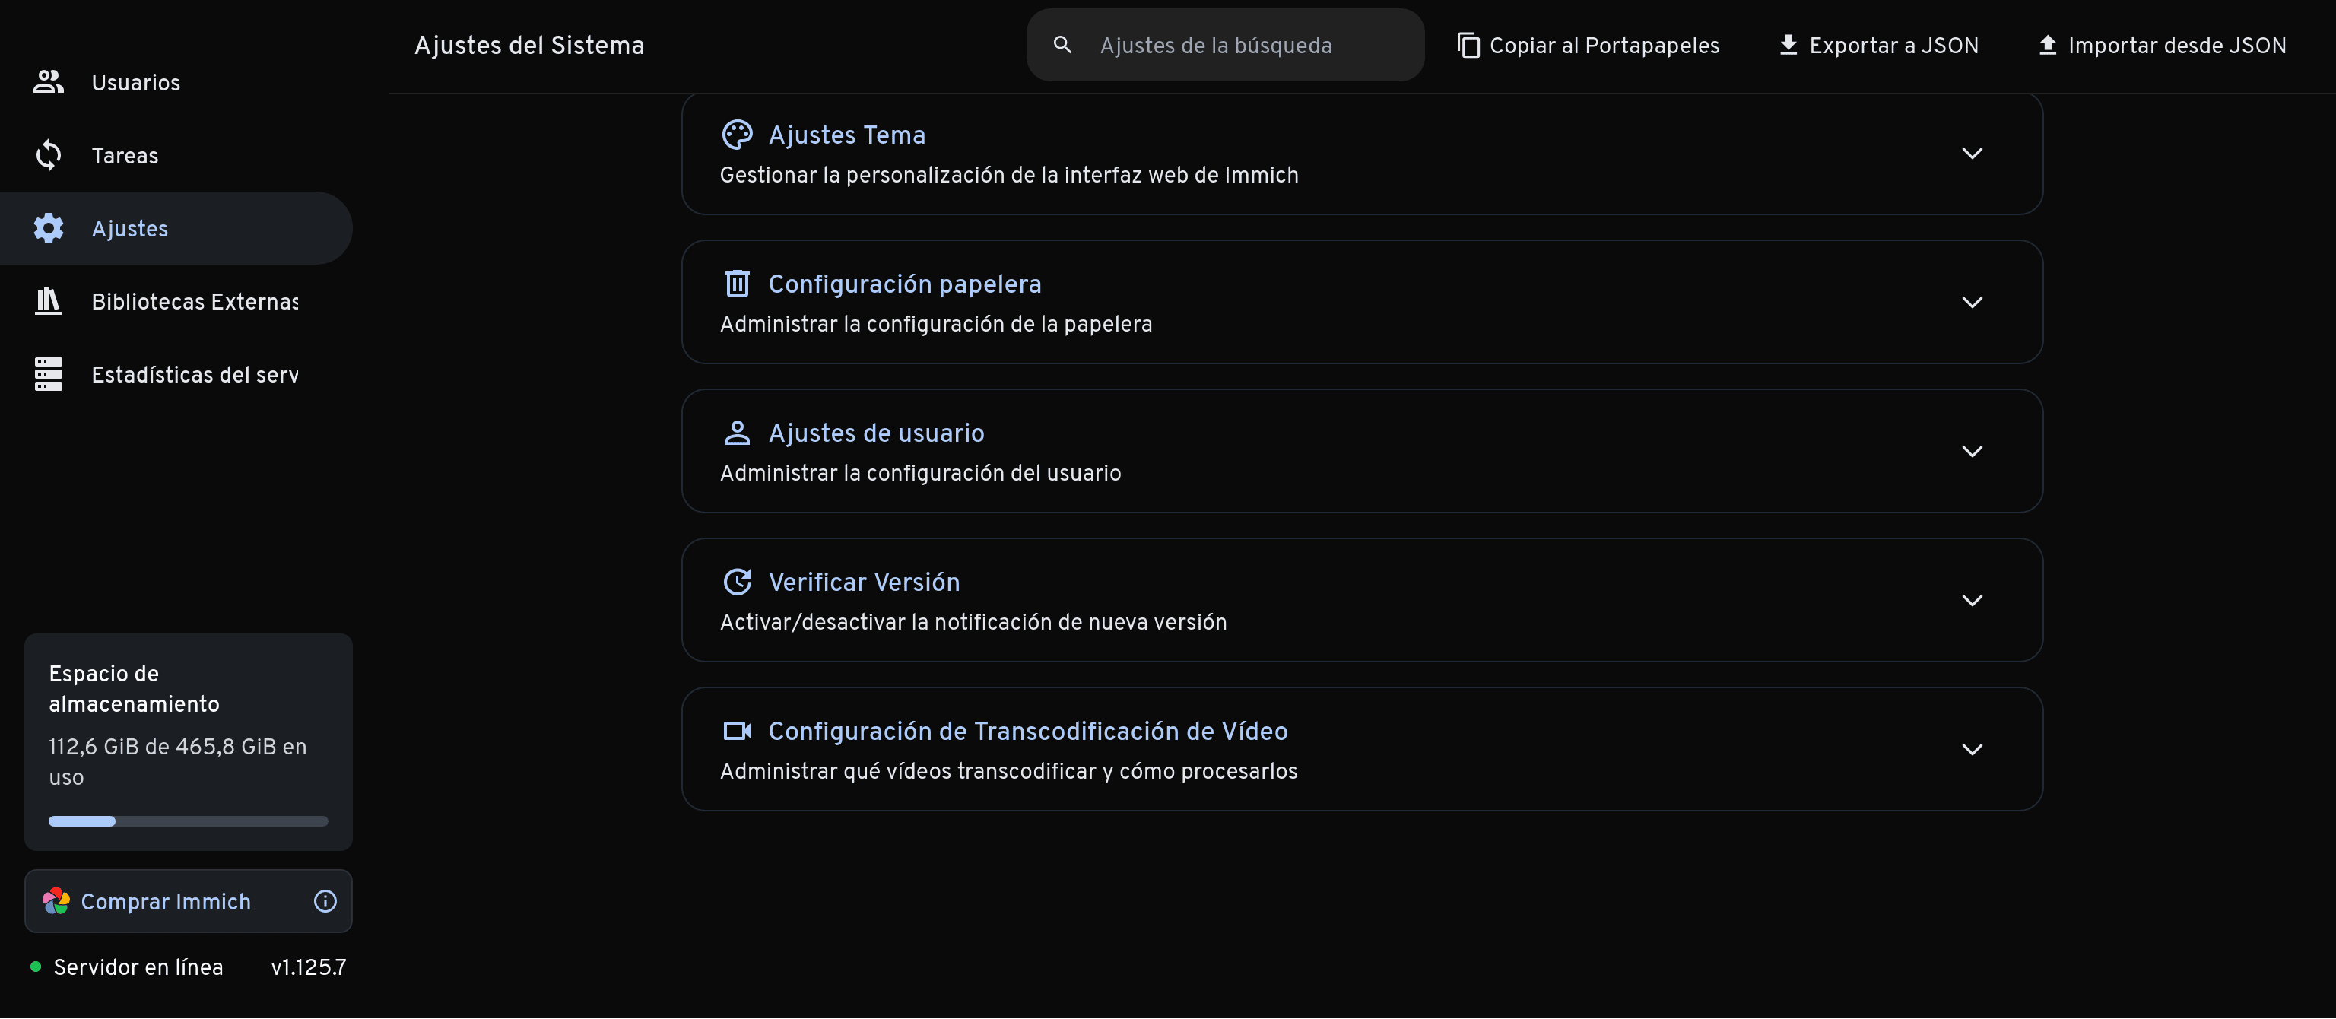Viewport: 2336px width, 1019px height.
Task: Click the magnifier icon in the search bar
Action: click(x=1063, y=44)
